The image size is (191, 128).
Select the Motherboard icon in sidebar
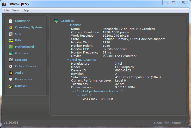11,47
